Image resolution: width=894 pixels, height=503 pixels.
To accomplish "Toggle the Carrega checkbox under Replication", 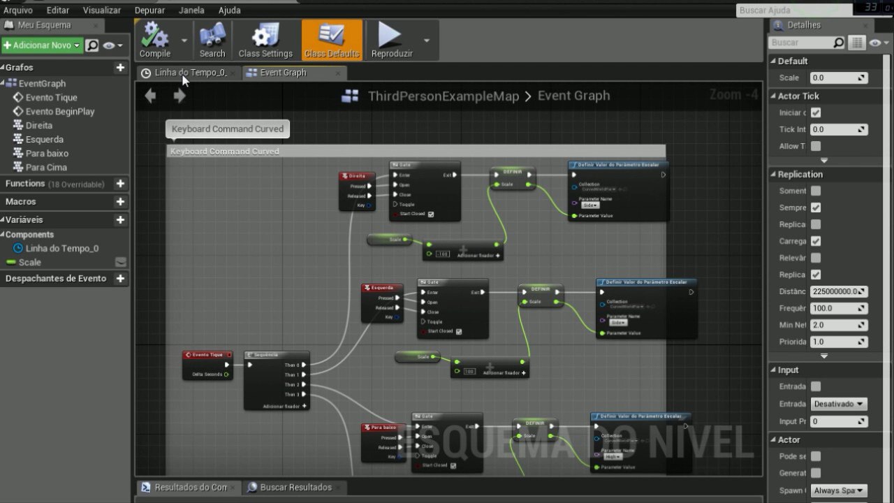I will (816, 241).
